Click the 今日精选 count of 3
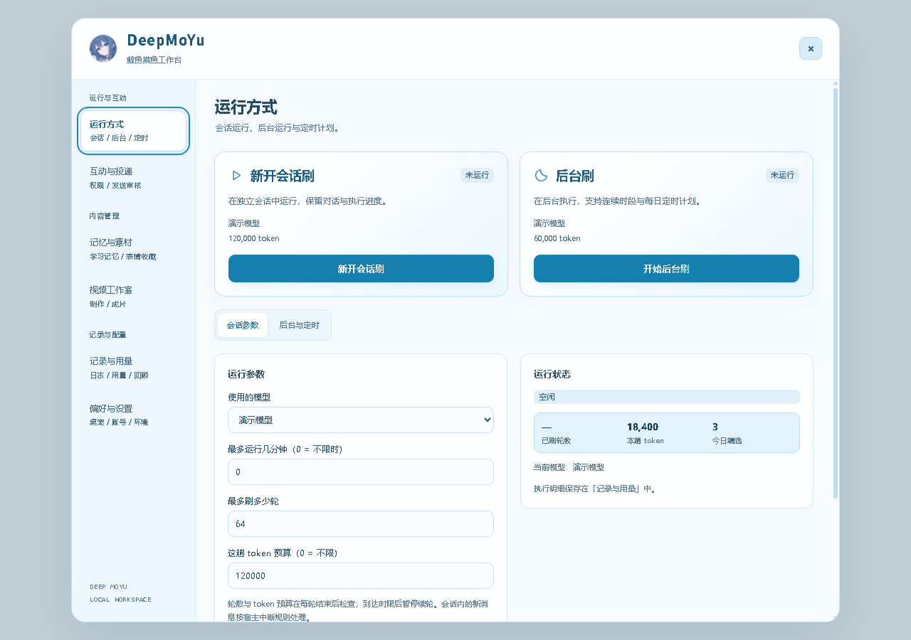911x640 pixels. (715, 427)
